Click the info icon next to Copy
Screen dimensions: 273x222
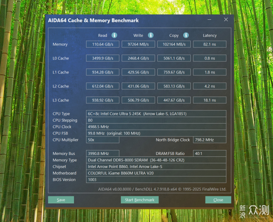pos(186,35)
